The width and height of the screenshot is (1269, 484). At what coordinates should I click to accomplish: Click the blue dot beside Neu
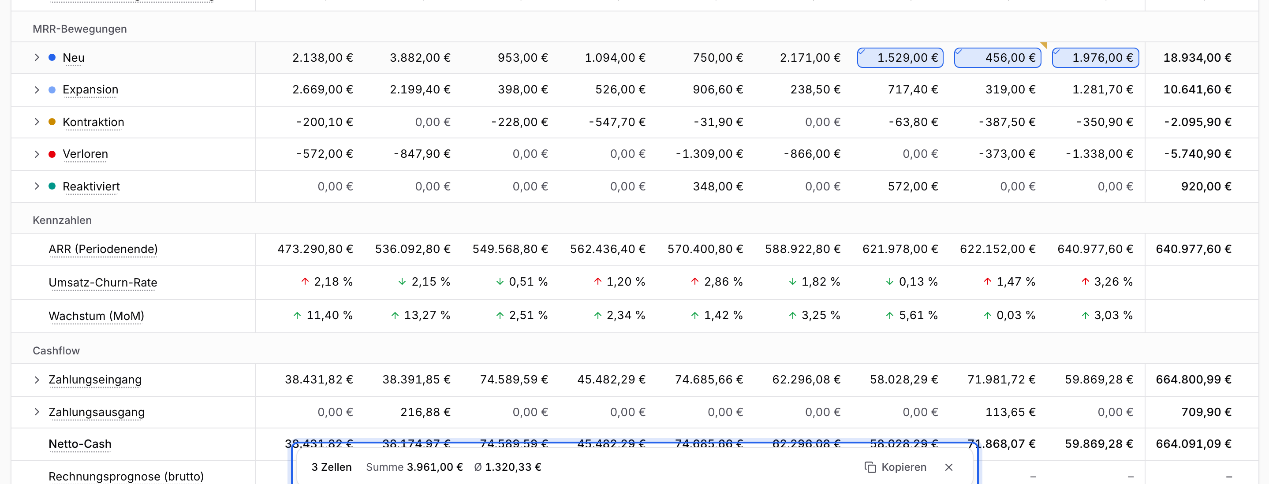(52, 58)
